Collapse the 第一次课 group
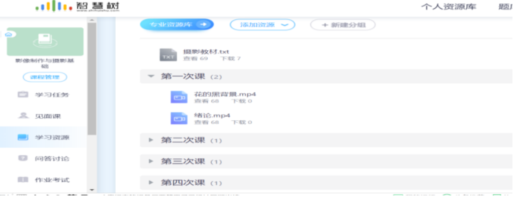The width and height of the screenshot is (514, 202). [x=151, y=76]
